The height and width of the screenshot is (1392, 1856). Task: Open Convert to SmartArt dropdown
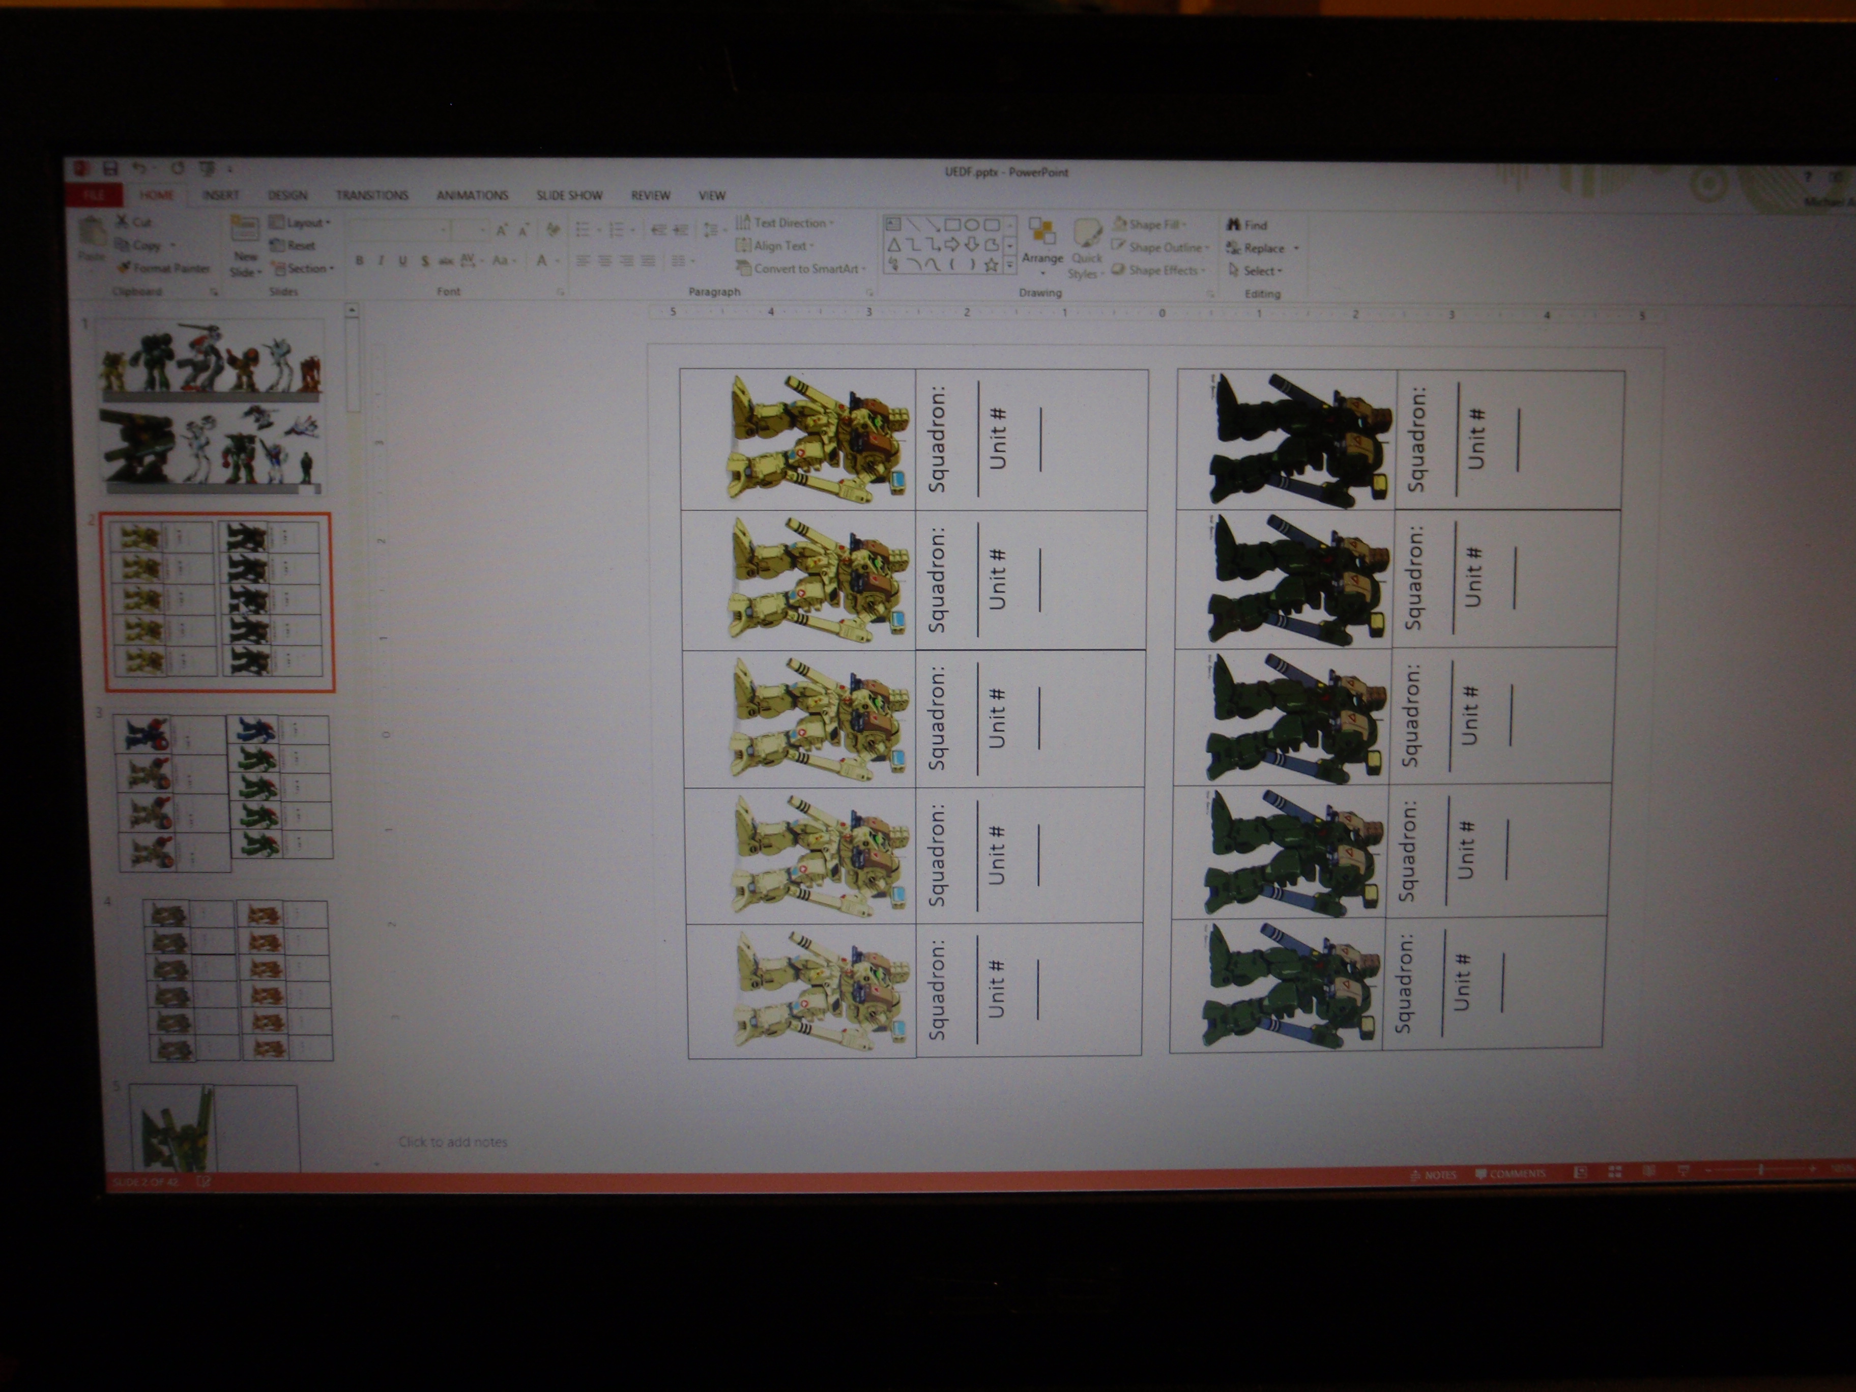[801, 269]
